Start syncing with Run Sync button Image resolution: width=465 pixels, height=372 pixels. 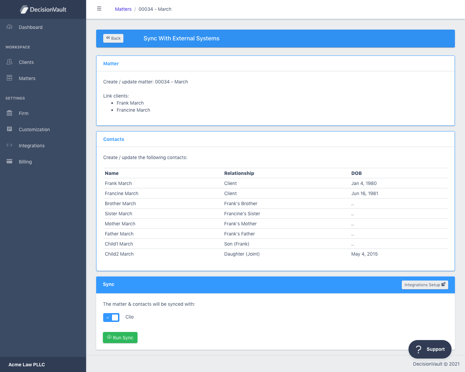120,338
